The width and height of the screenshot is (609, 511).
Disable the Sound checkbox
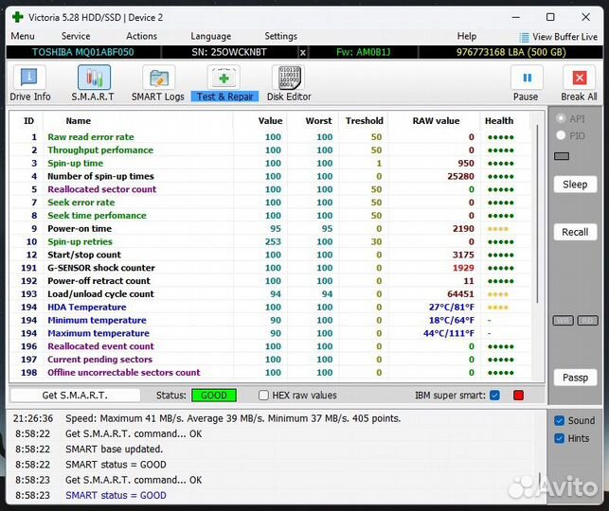click(559, 420)
